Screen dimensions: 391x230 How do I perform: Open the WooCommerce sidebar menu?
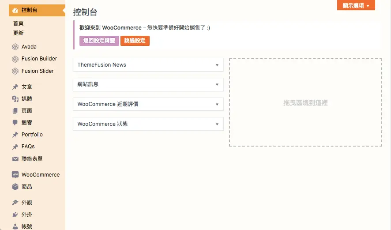pyautogui.click(x=41, y=175)
